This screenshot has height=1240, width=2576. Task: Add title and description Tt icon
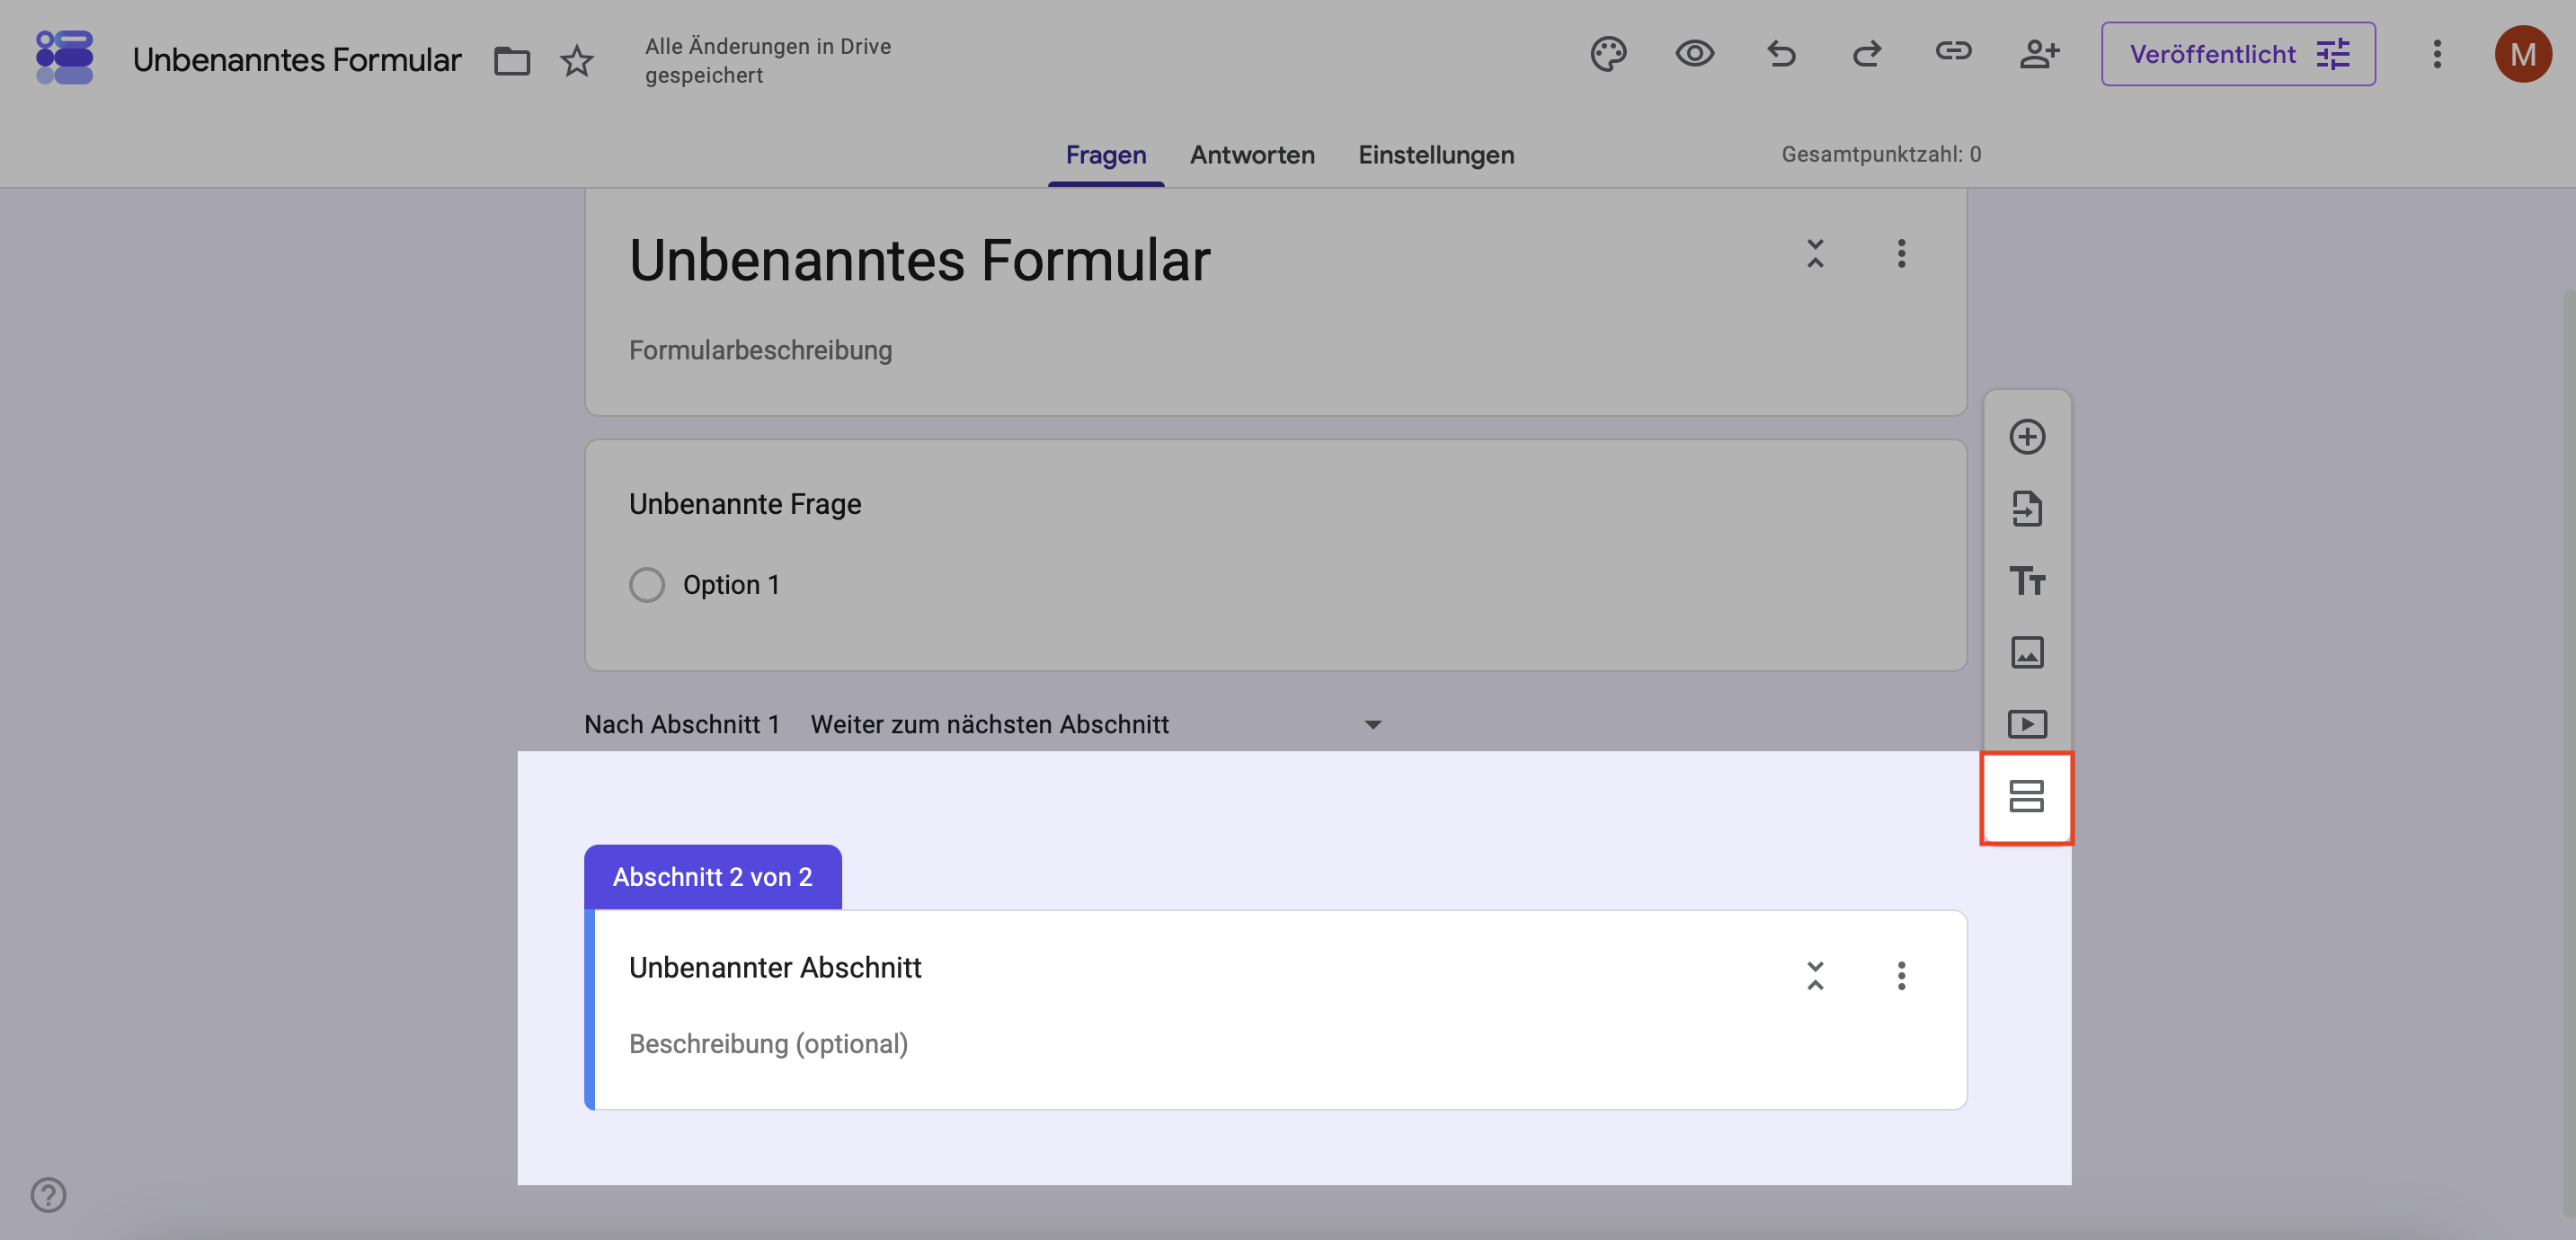(x=2027, y=581)
